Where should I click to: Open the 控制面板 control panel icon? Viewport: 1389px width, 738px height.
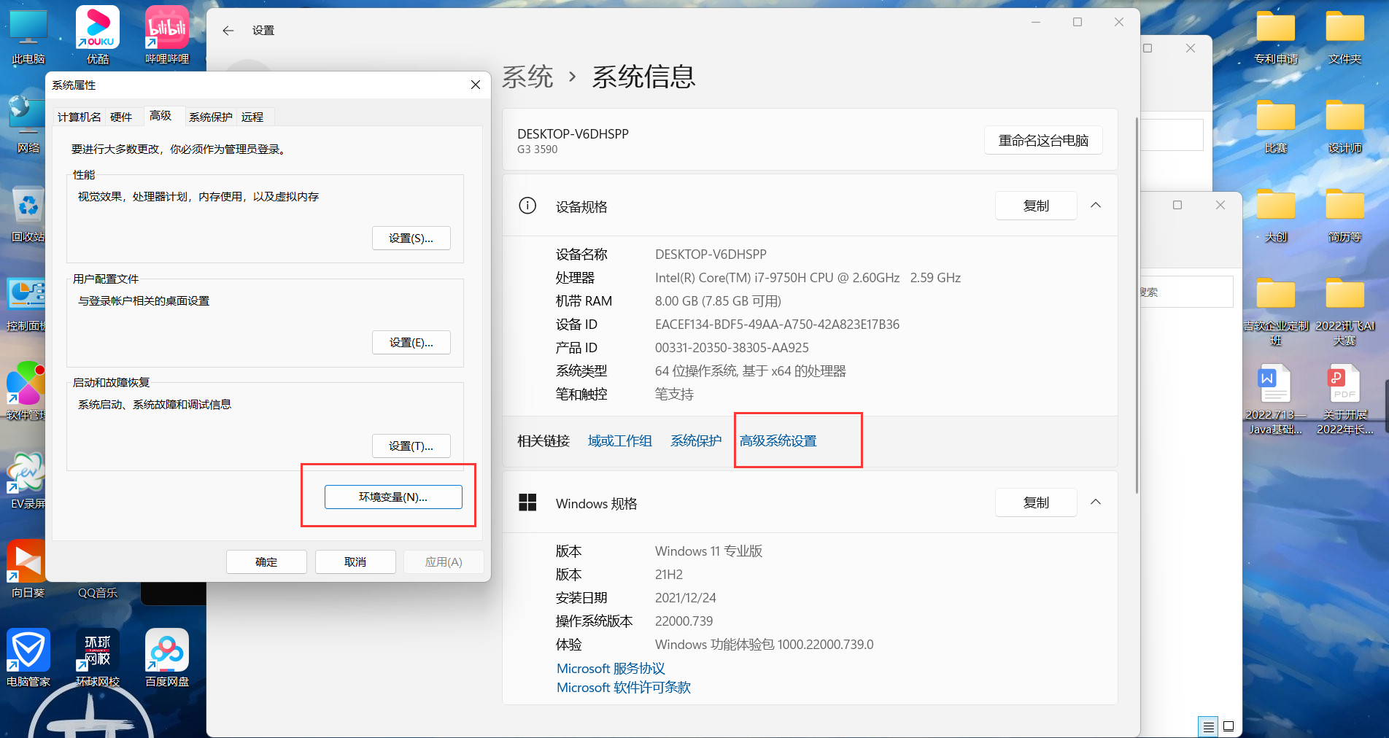(27, 303)
